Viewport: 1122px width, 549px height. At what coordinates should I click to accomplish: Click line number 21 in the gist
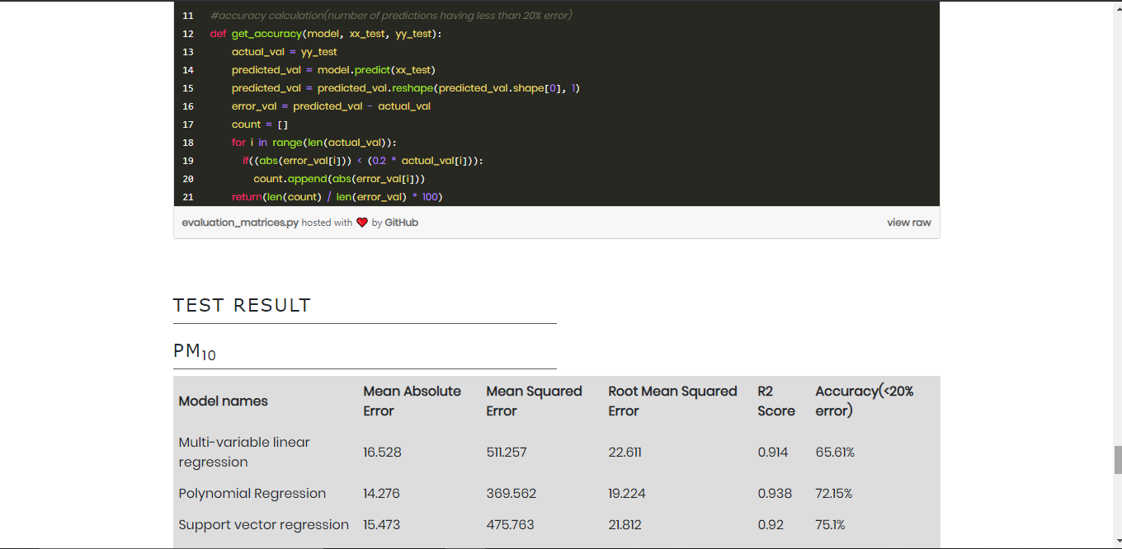point(188,197)
